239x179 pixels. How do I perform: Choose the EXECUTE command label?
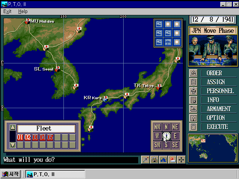pyautogui.click(x=217, y=127)
